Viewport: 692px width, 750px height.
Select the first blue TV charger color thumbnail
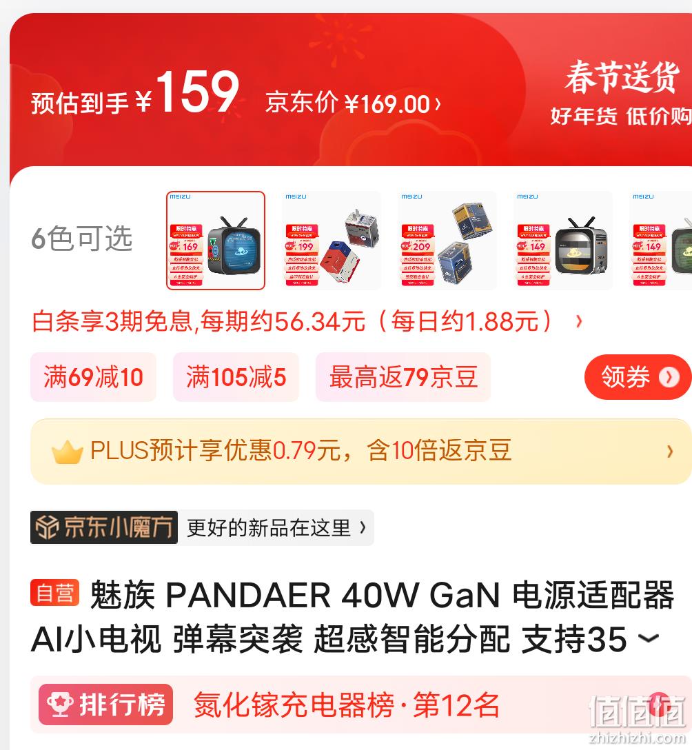click(x=216, y=241)
